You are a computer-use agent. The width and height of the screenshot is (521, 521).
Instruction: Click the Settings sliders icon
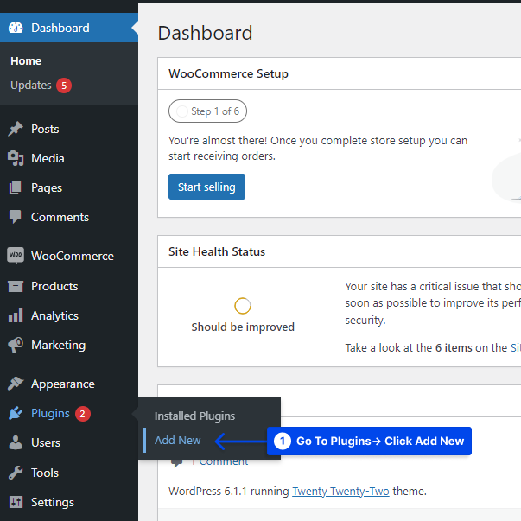(x=16, y=502)
